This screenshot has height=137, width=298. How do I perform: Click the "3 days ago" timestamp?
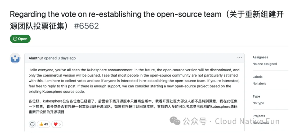pos(67,58)
